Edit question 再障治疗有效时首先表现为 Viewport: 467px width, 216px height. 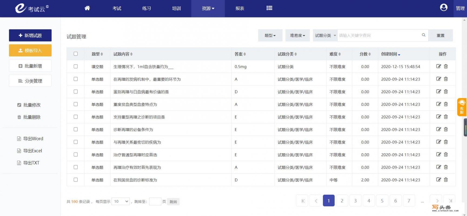tap(439, 167)
